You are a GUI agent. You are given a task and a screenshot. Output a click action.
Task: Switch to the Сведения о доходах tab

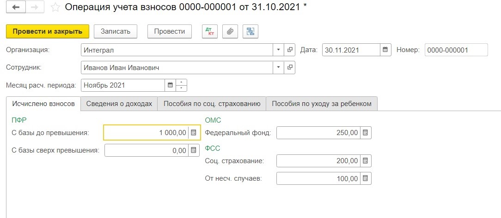(119, 104)
